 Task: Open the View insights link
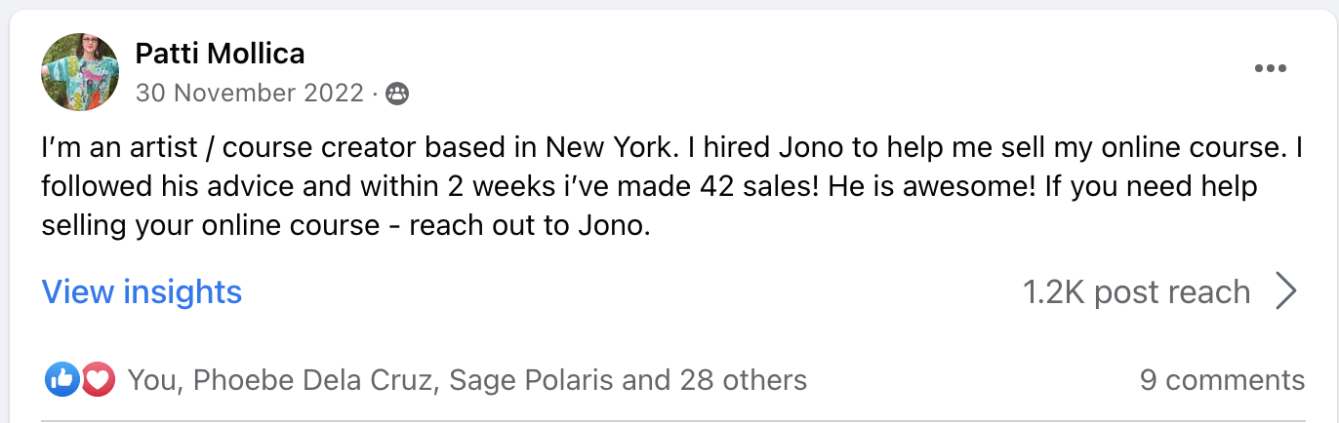tap(142, 291)
